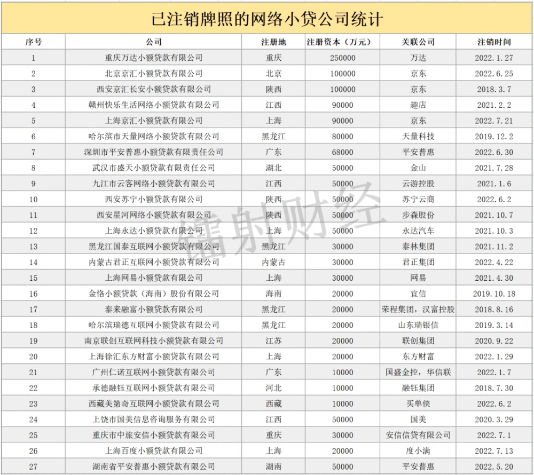Click cell 重庆市中旅安信小额贷款有限公司
534x475 pixels.
(154, 435)
